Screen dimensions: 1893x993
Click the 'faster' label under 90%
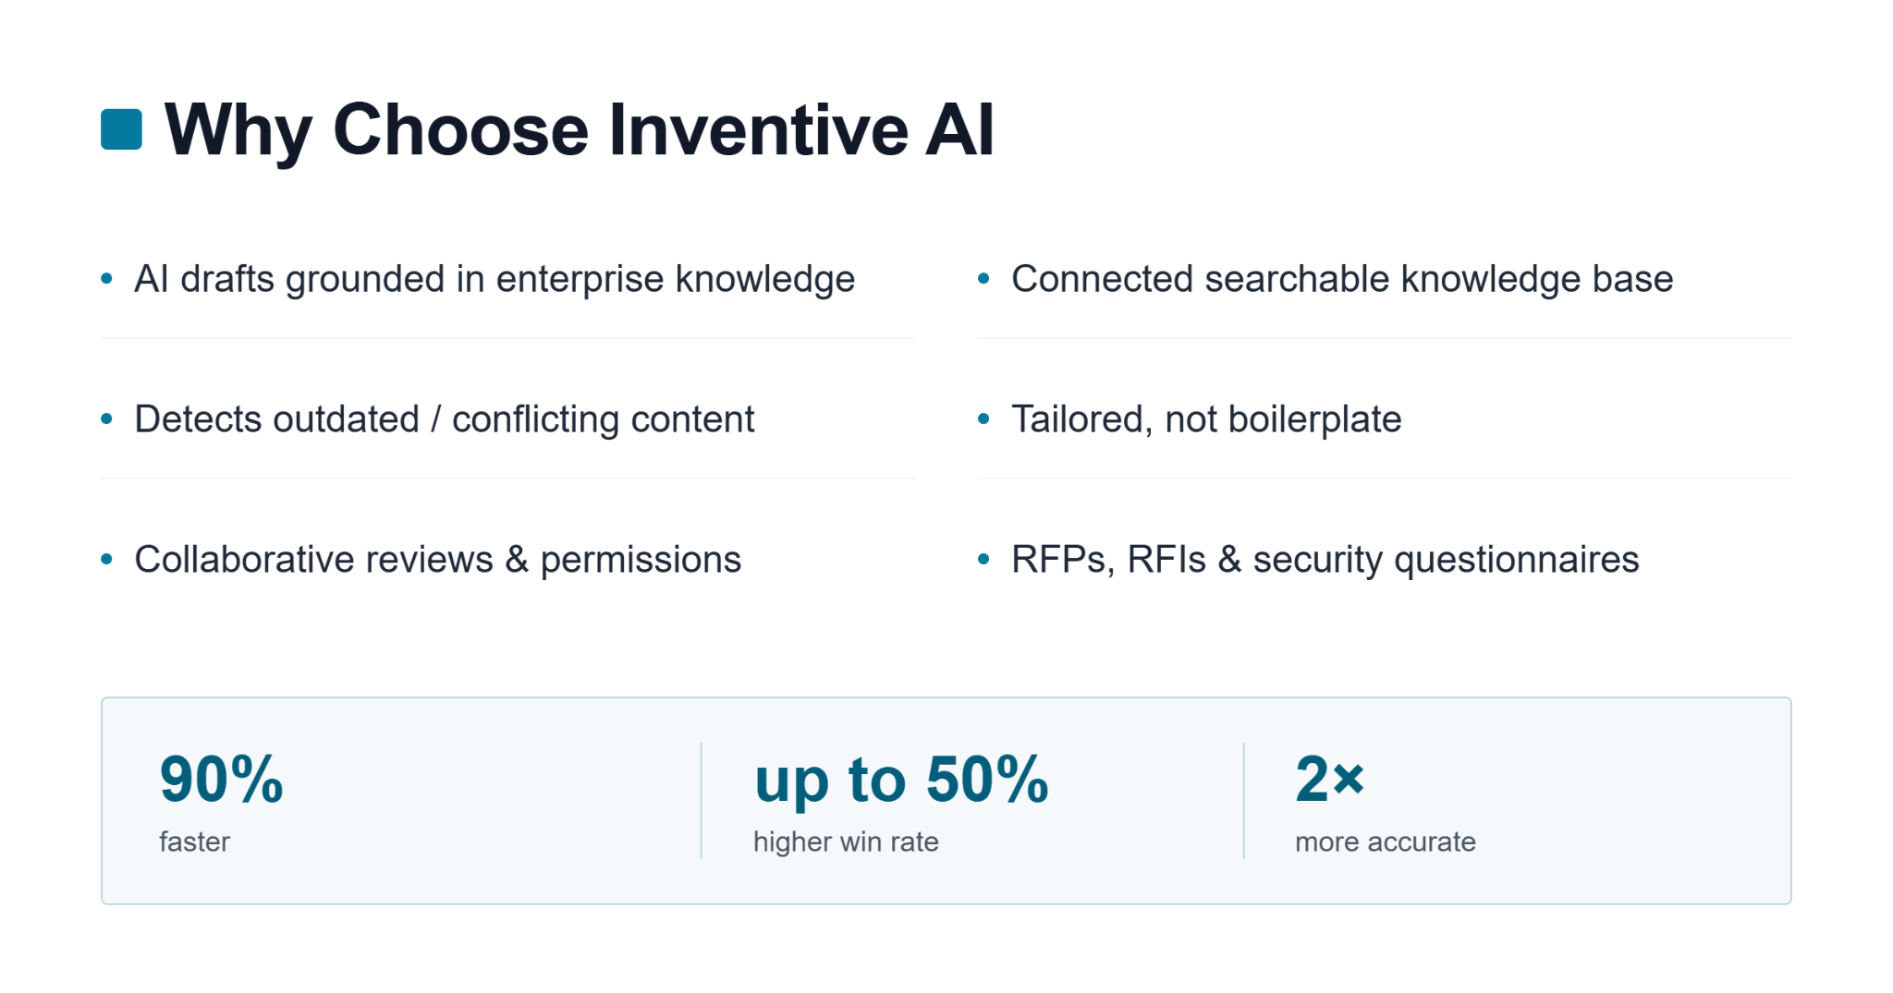click(194, 842)
